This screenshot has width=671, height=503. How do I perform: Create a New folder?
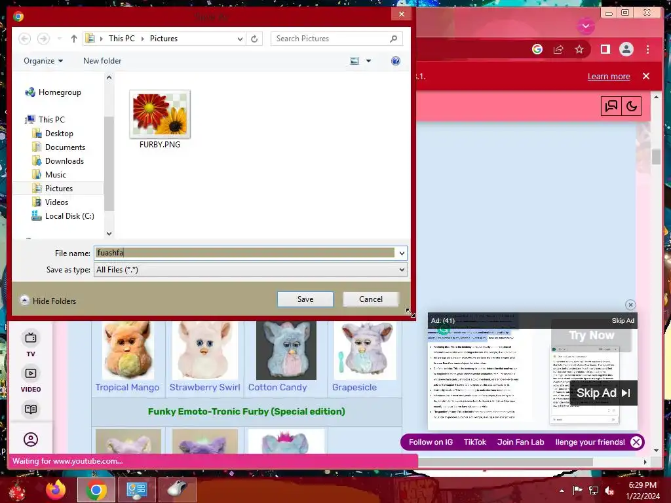click(x=102, y=61)
